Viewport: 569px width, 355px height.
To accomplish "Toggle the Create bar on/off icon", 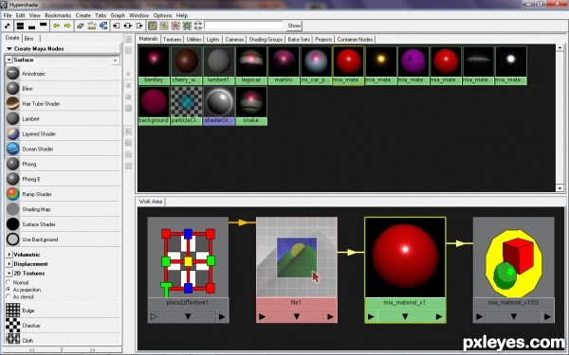I will pos(8,26).
